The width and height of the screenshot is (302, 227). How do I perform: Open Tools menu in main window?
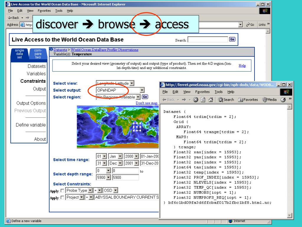click(59, 11)
